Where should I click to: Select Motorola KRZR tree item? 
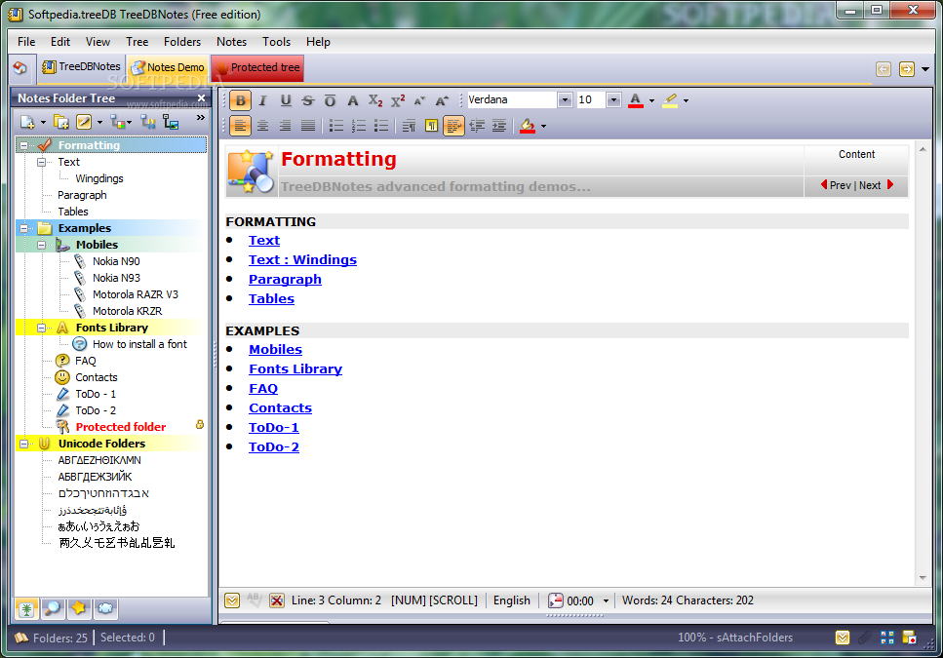tap(127, 311)
